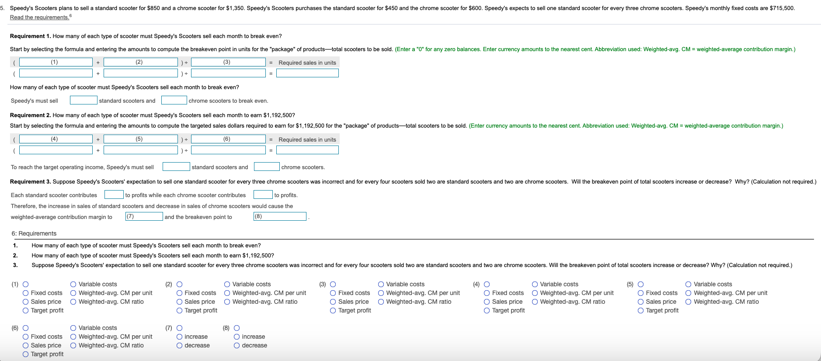Choose Weighted-avg. CM per unit in group (4)

[x=535, y=293]
